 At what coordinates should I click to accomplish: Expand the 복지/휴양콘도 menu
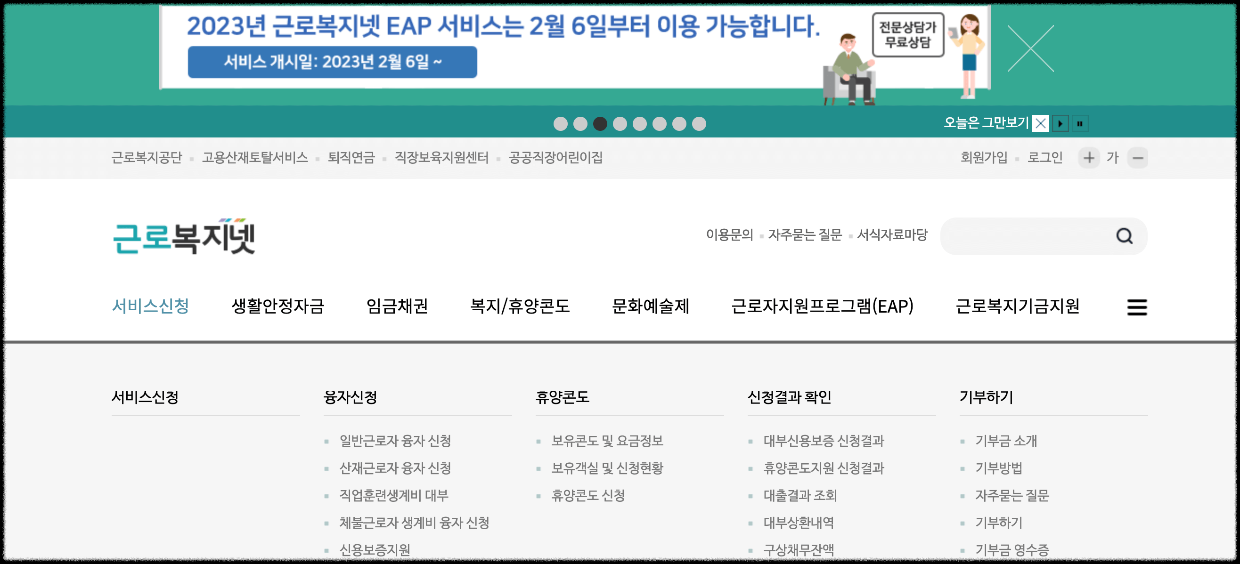(x=520, y=306)
